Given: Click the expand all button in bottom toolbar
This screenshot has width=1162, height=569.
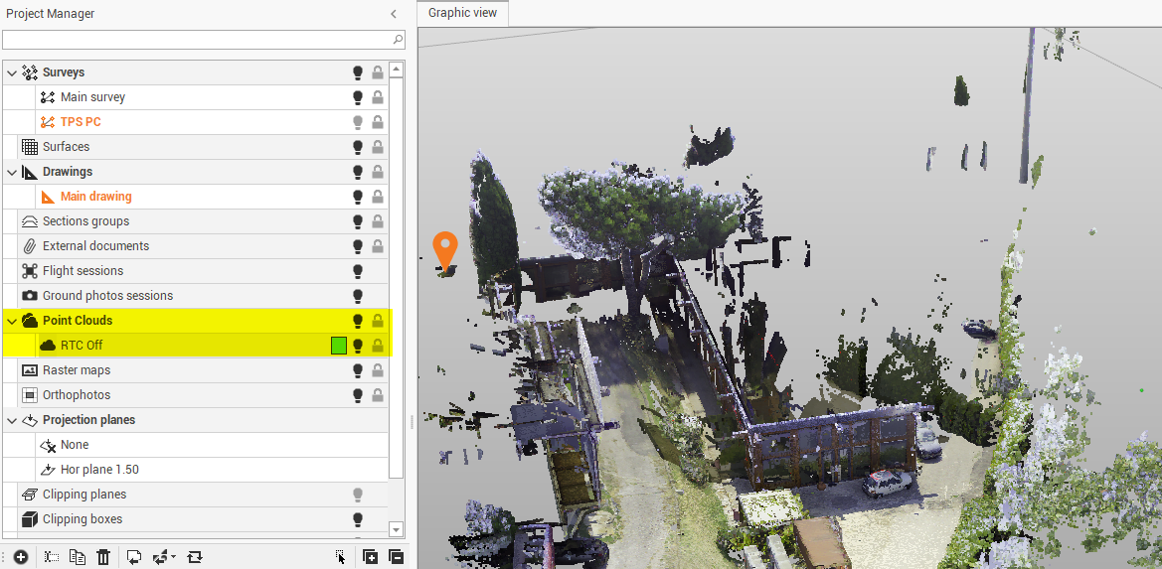Looking at the screenshot, I should pyautogui.click(x=370, y=557).
